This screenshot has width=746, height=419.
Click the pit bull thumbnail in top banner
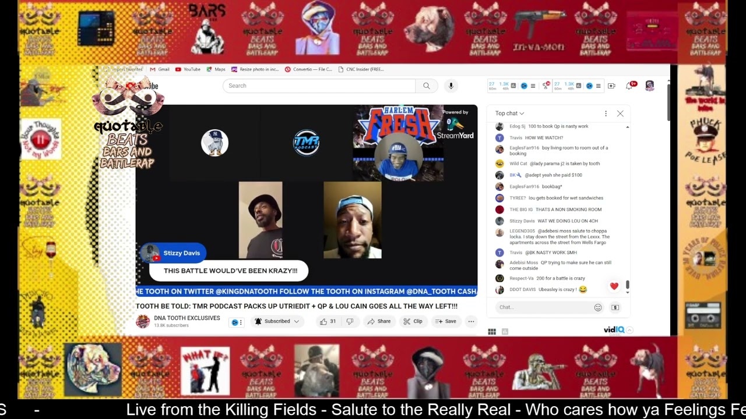tap(429, 28)
